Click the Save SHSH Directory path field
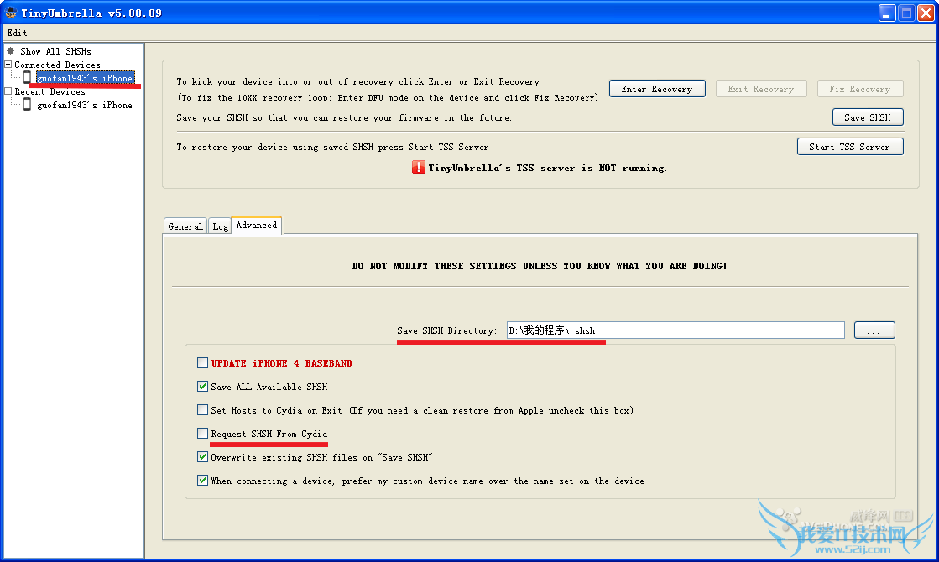The height and width of the screenshot is (562, 939). coord(676,330)
